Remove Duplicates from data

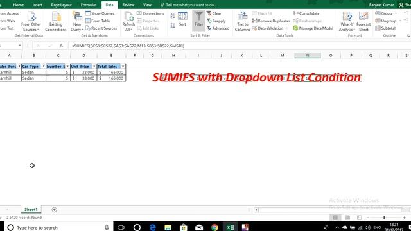point(271,21)
